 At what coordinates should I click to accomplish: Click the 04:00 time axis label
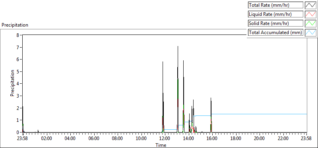pos(70,139)
